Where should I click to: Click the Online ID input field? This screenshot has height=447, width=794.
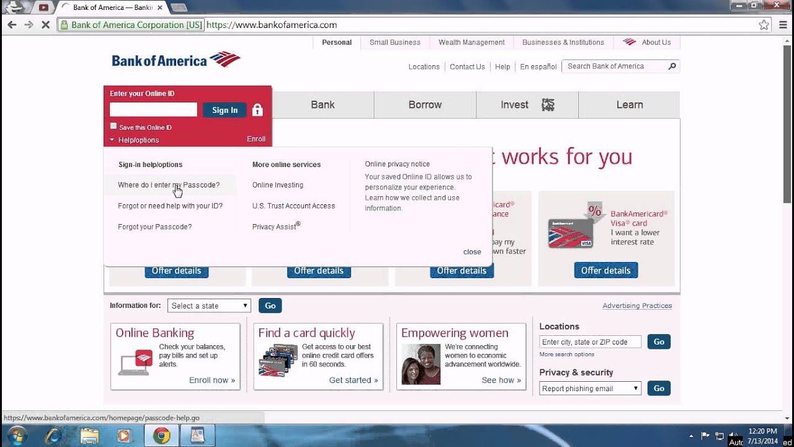tap(153, 110)
